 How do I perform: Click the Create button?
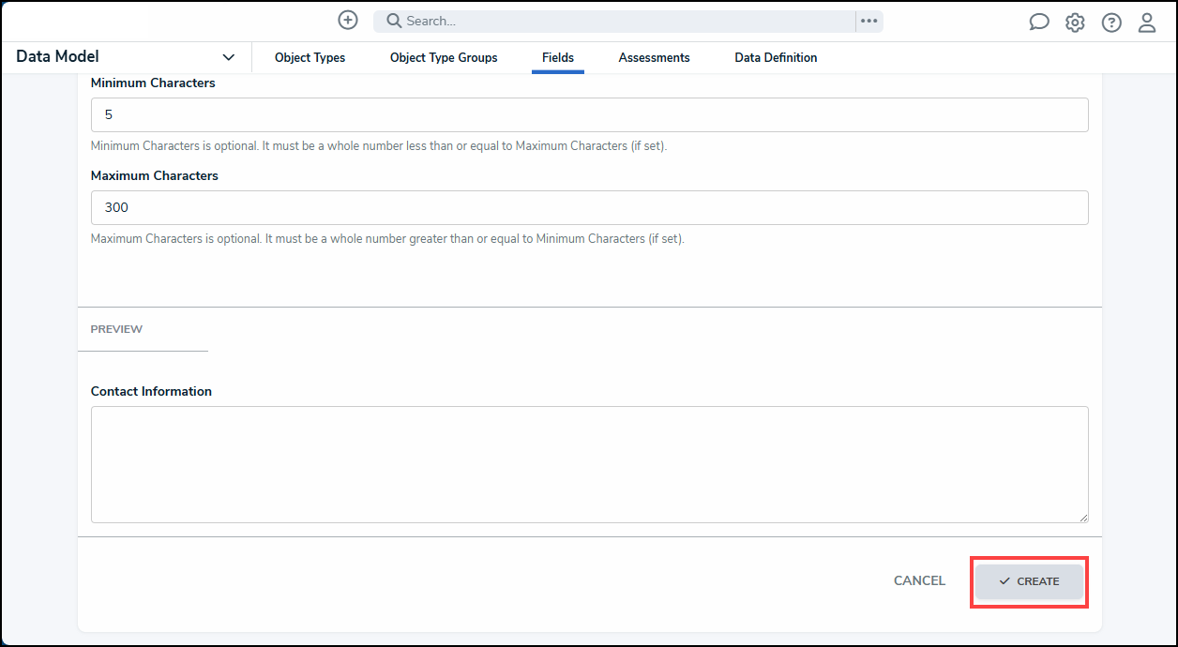[1029, 581]
